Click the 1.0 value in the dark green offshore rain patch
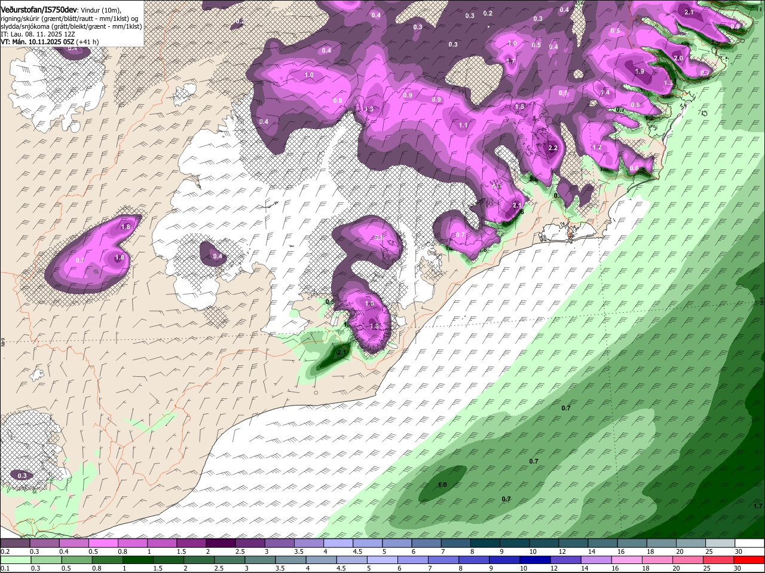Viewport: 765px width, 573px height. point(442,484)
